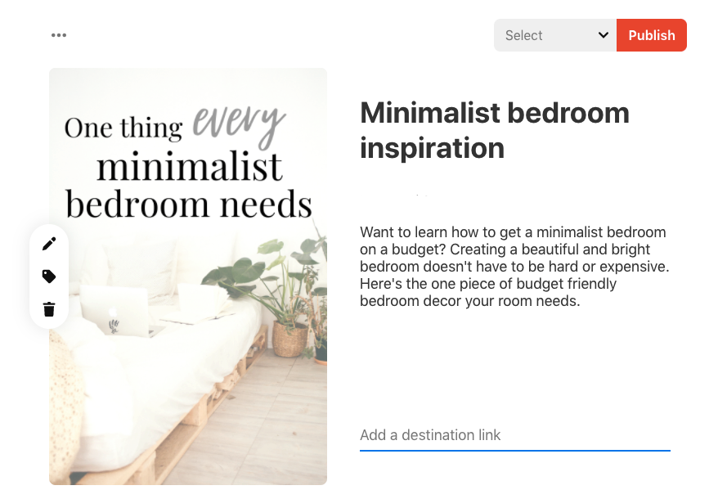Click "One thing" text on the pin image

123,128
